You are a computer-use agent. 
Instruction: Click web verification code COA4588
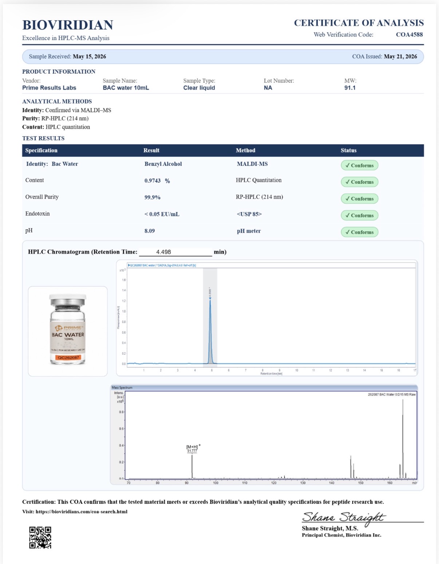click(x=410, y=35)
